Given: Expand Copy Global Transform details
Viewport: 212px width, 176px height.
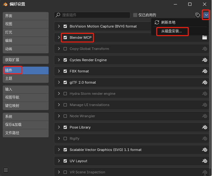Looking at the screenshot, I should pos(59,49).
